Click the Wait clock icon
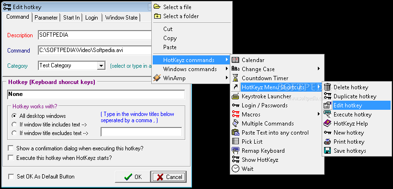393x189 pixels. coord(236,169)
